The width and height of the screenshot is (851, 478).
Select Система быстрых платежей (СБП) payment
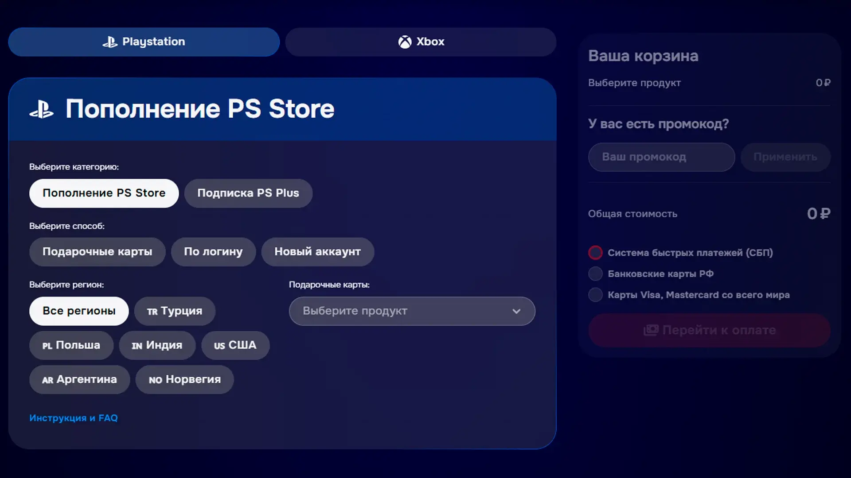[680, 253]
